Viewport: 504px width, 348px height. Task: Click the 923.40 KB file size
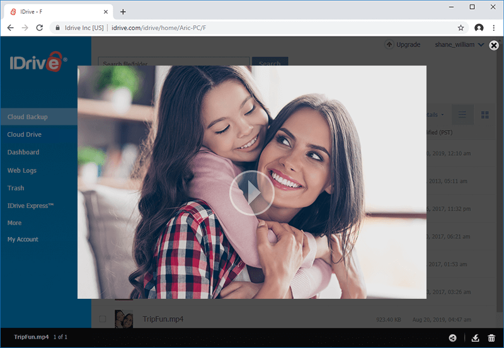[389, 320]
